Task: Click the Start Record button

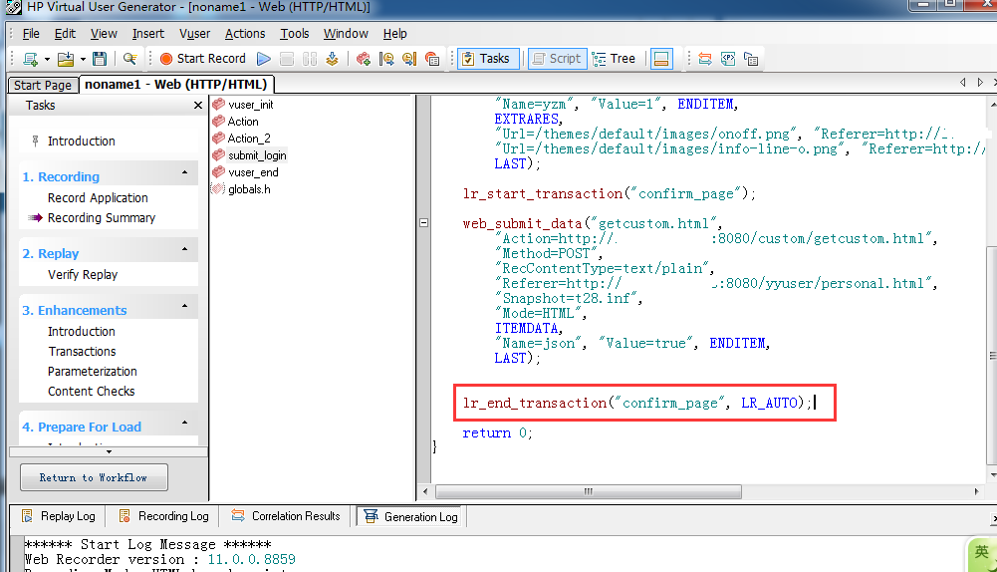Action: [x=202, y=59]
